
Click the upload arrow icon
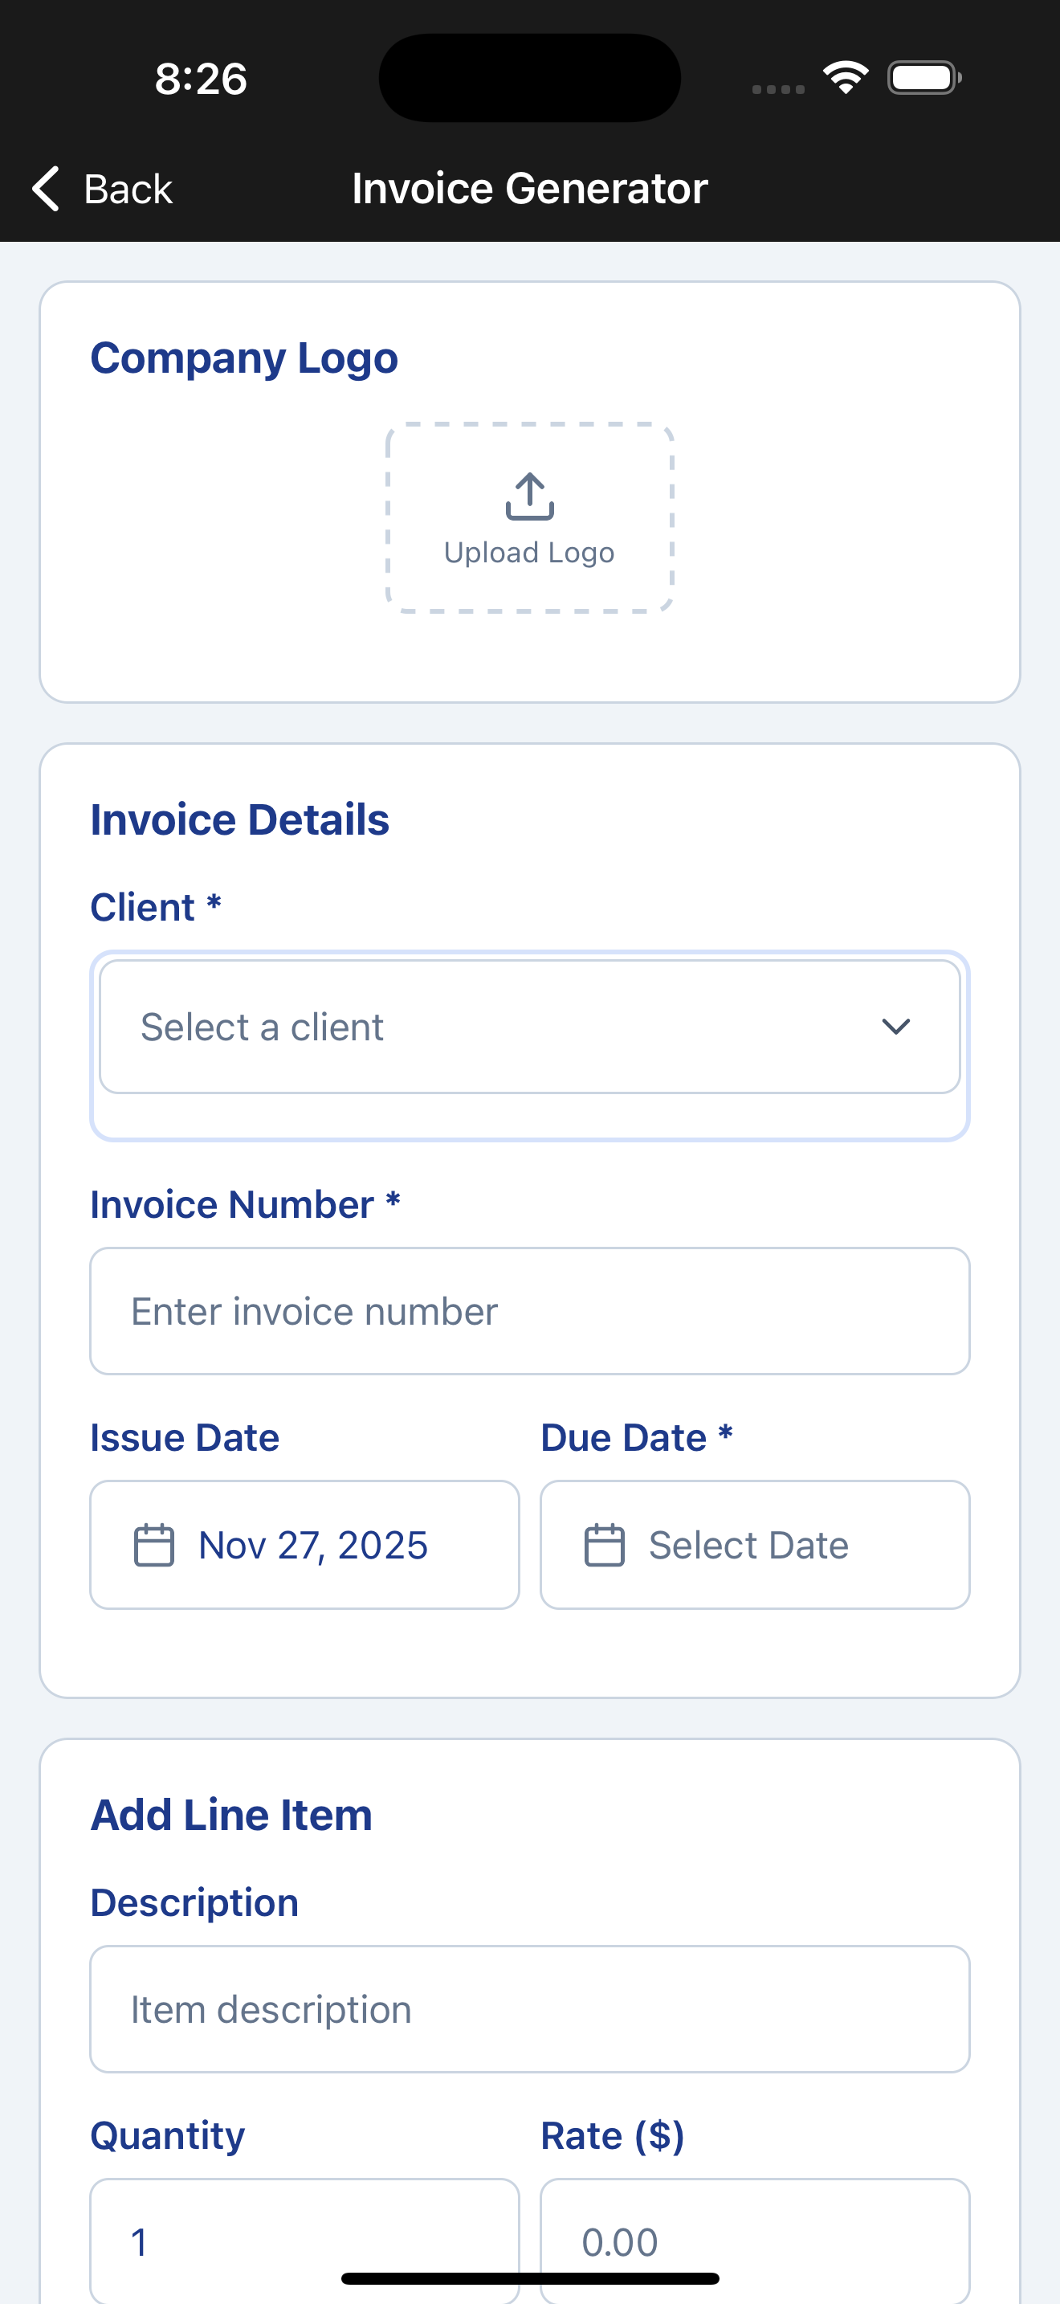[x=530, y=496]
